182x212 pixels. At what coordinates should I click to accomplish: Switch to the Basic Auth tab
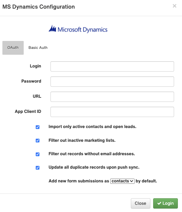point(38,48)
